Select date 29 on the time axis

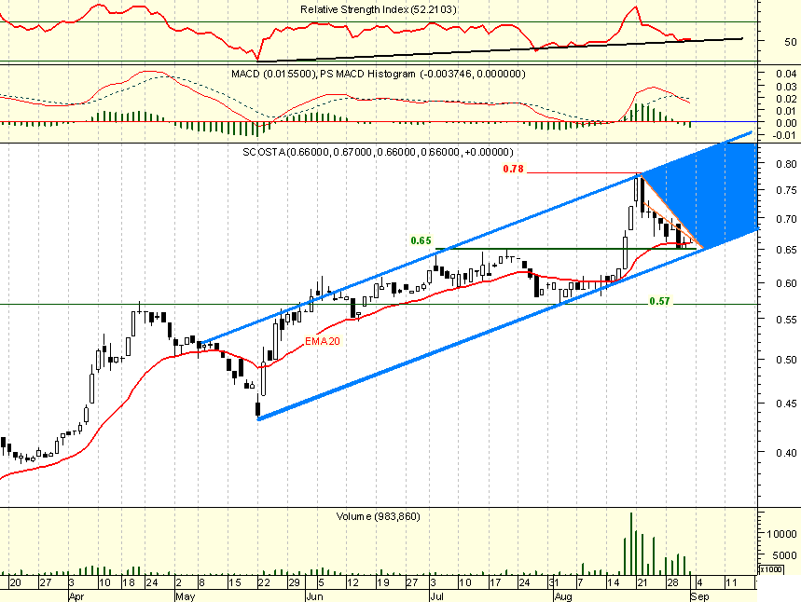click(294, 582)
